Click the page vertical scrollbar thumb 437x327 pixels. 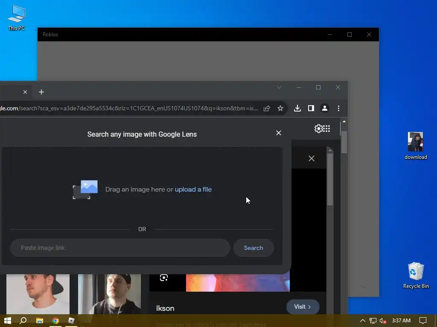344,142
